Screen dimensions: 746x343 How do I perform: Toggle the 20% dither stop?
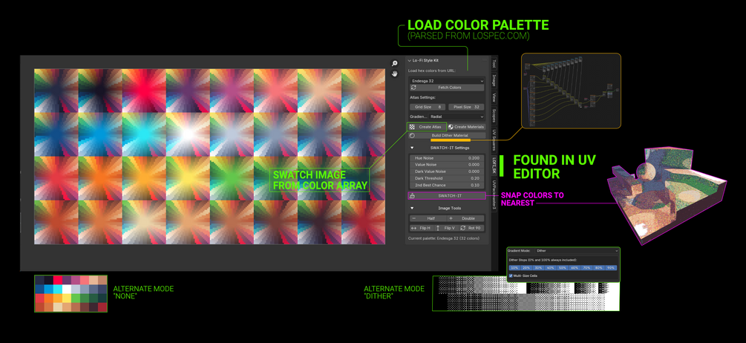(x=527, y=268)
